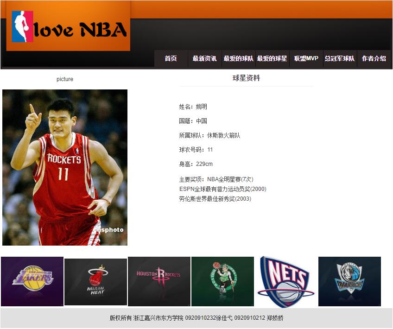Open the 最新资讯 menu item
This screenshot has height=329, width=393.
[204, 59]
